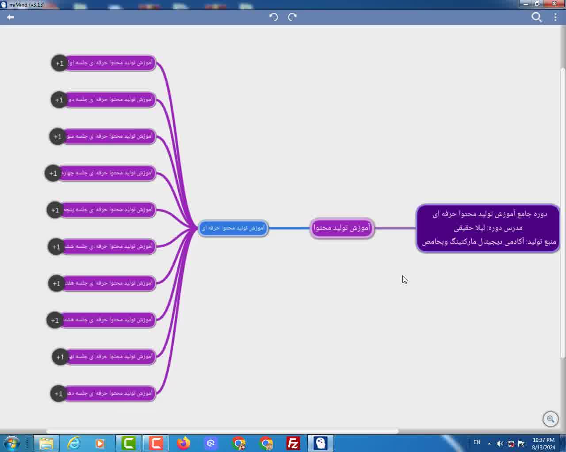Expand the +1 badge on the جلسه هشتم node
Image resolution: width=566 pixels, height=452 pixels.
point(55,320)
